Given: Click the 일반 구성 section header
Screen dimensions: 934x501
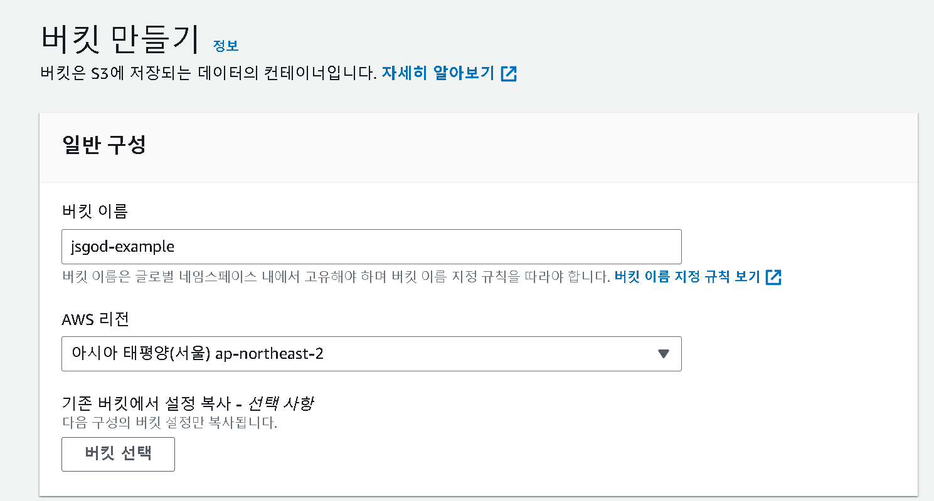Looking at the screenshot, I should point(104,145).
